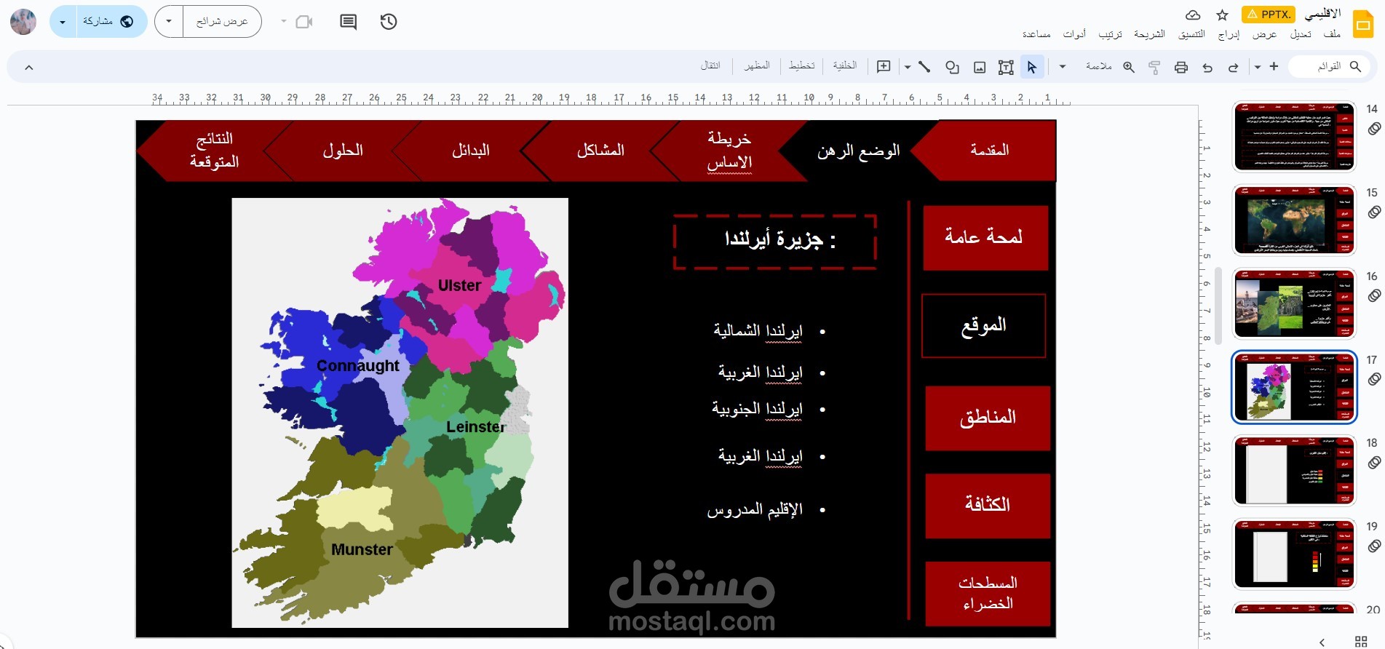Search menus in القوائم field

(1330, 66)
